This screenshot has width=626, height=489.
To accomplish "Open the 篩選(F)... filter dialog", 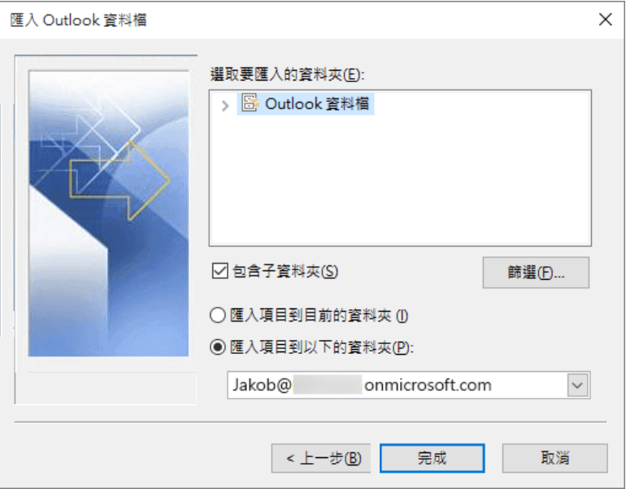I will (x=536, y=273).
